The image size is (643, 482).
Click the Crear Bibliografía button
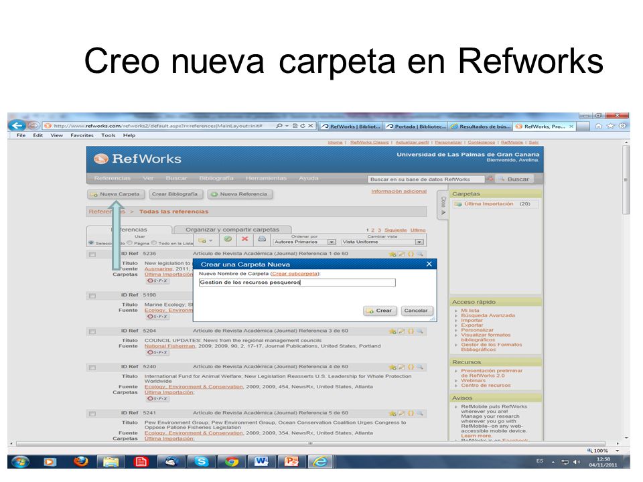pyautogui.click(x=175, y=194)
